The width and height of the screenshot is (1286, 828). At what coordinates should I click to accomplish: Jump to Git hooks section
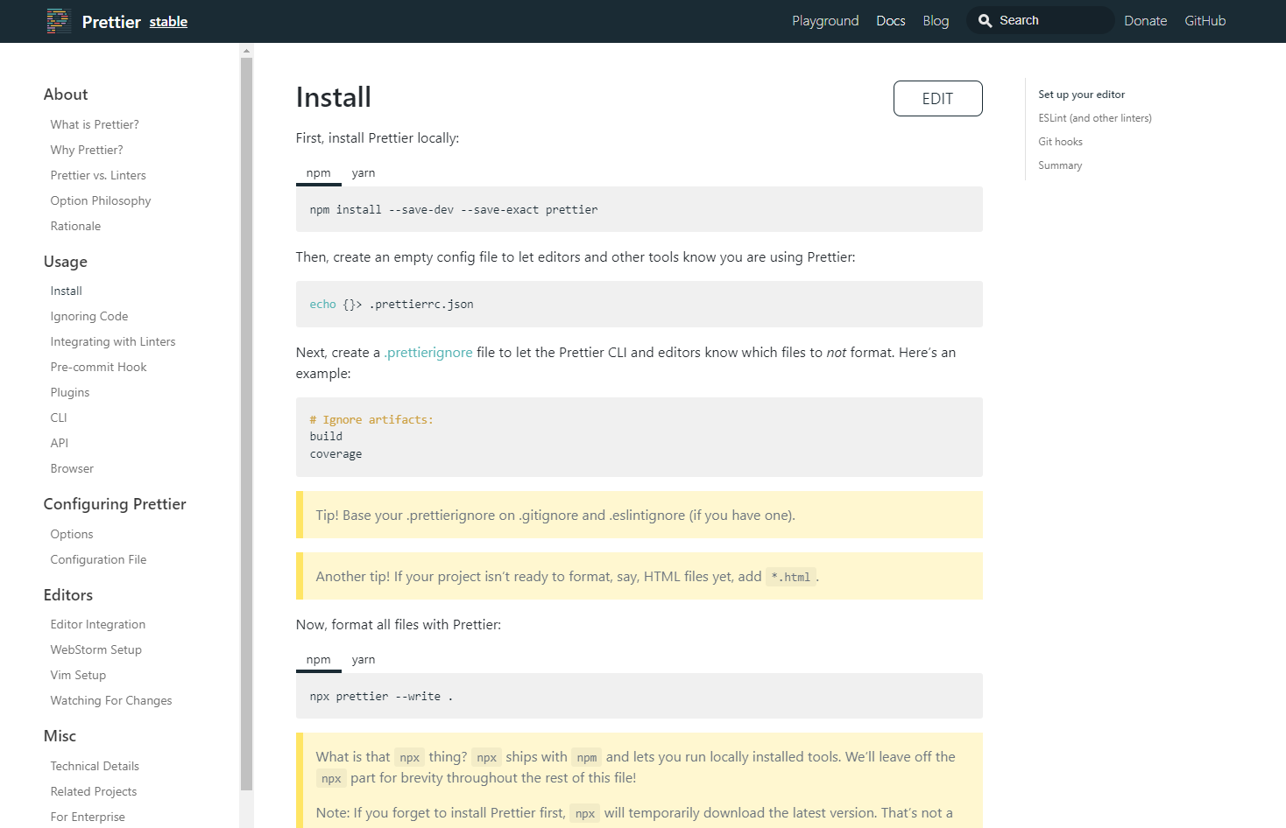pyautogui.click(x=1060, y=142)
